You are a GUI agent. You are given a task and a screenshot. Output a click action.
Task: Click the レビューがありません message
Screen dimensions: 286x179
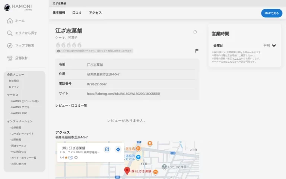(x=126, y=120)
